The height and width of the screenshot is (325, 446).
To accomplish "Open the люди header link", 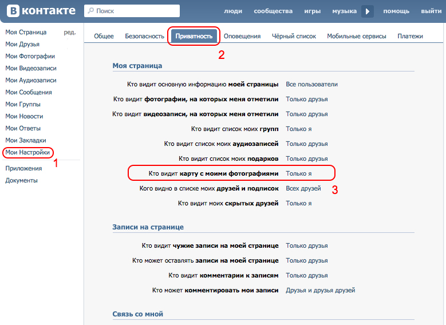I will pos(233,11).
